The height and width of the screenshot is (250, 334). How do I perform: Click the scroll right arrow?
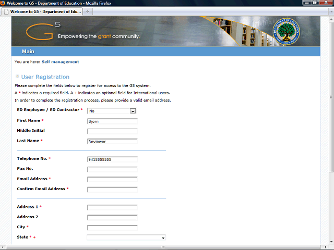326,247
